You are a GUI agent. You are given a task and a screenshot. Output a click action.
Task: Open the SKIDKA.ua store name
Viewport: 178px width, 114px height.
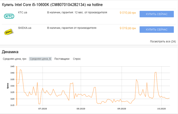point(25,28)
